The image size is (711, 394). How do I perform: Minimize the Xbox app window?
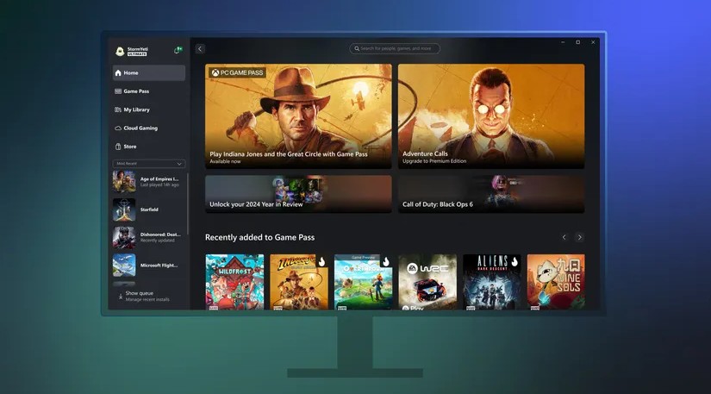pyautogui.click(x=563, y=42)
